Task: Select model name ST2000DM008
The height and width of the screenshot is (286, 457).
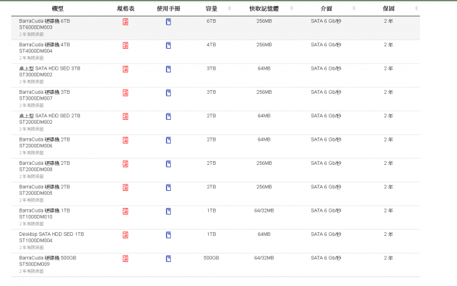Action: click(36, 169)
